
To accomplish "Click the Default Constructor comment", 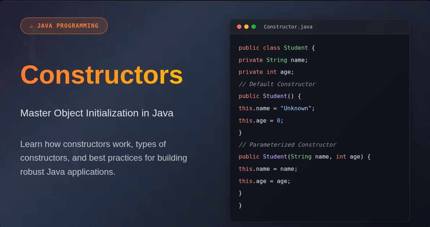I will click(277, 84).
